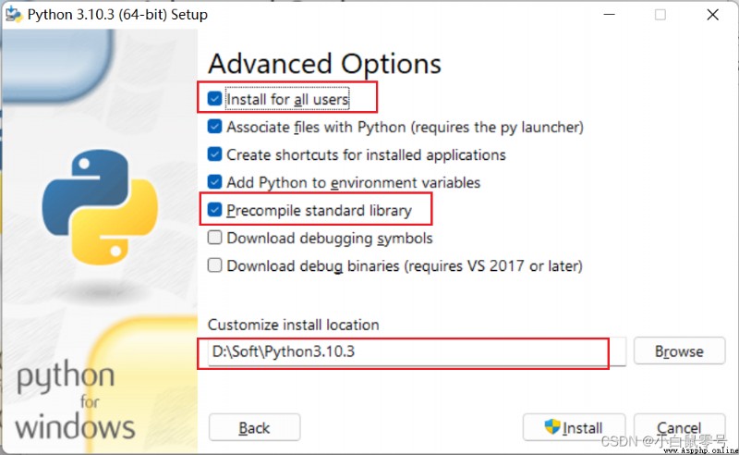Enable Download debugging symbols
The image size is (739, 455).
[x=214, y=238]
